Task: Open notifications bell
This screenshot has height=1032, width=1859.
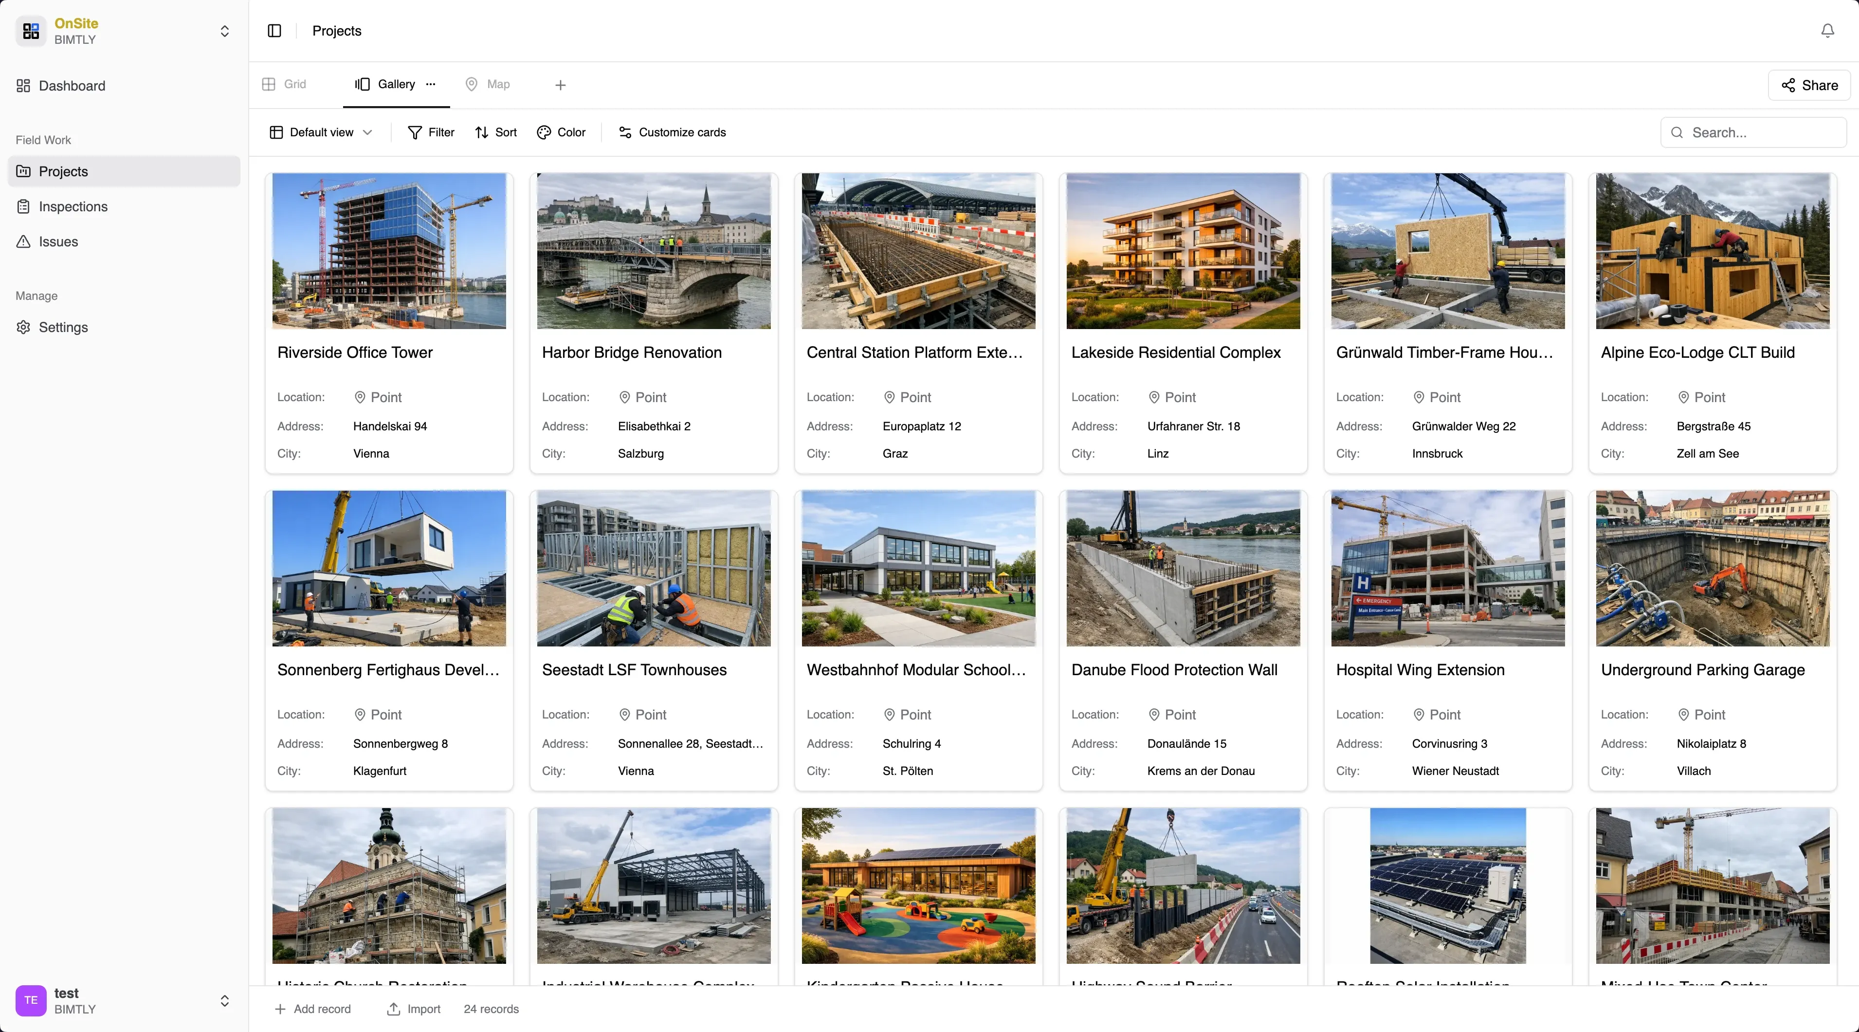Action: click(1827, 31)
